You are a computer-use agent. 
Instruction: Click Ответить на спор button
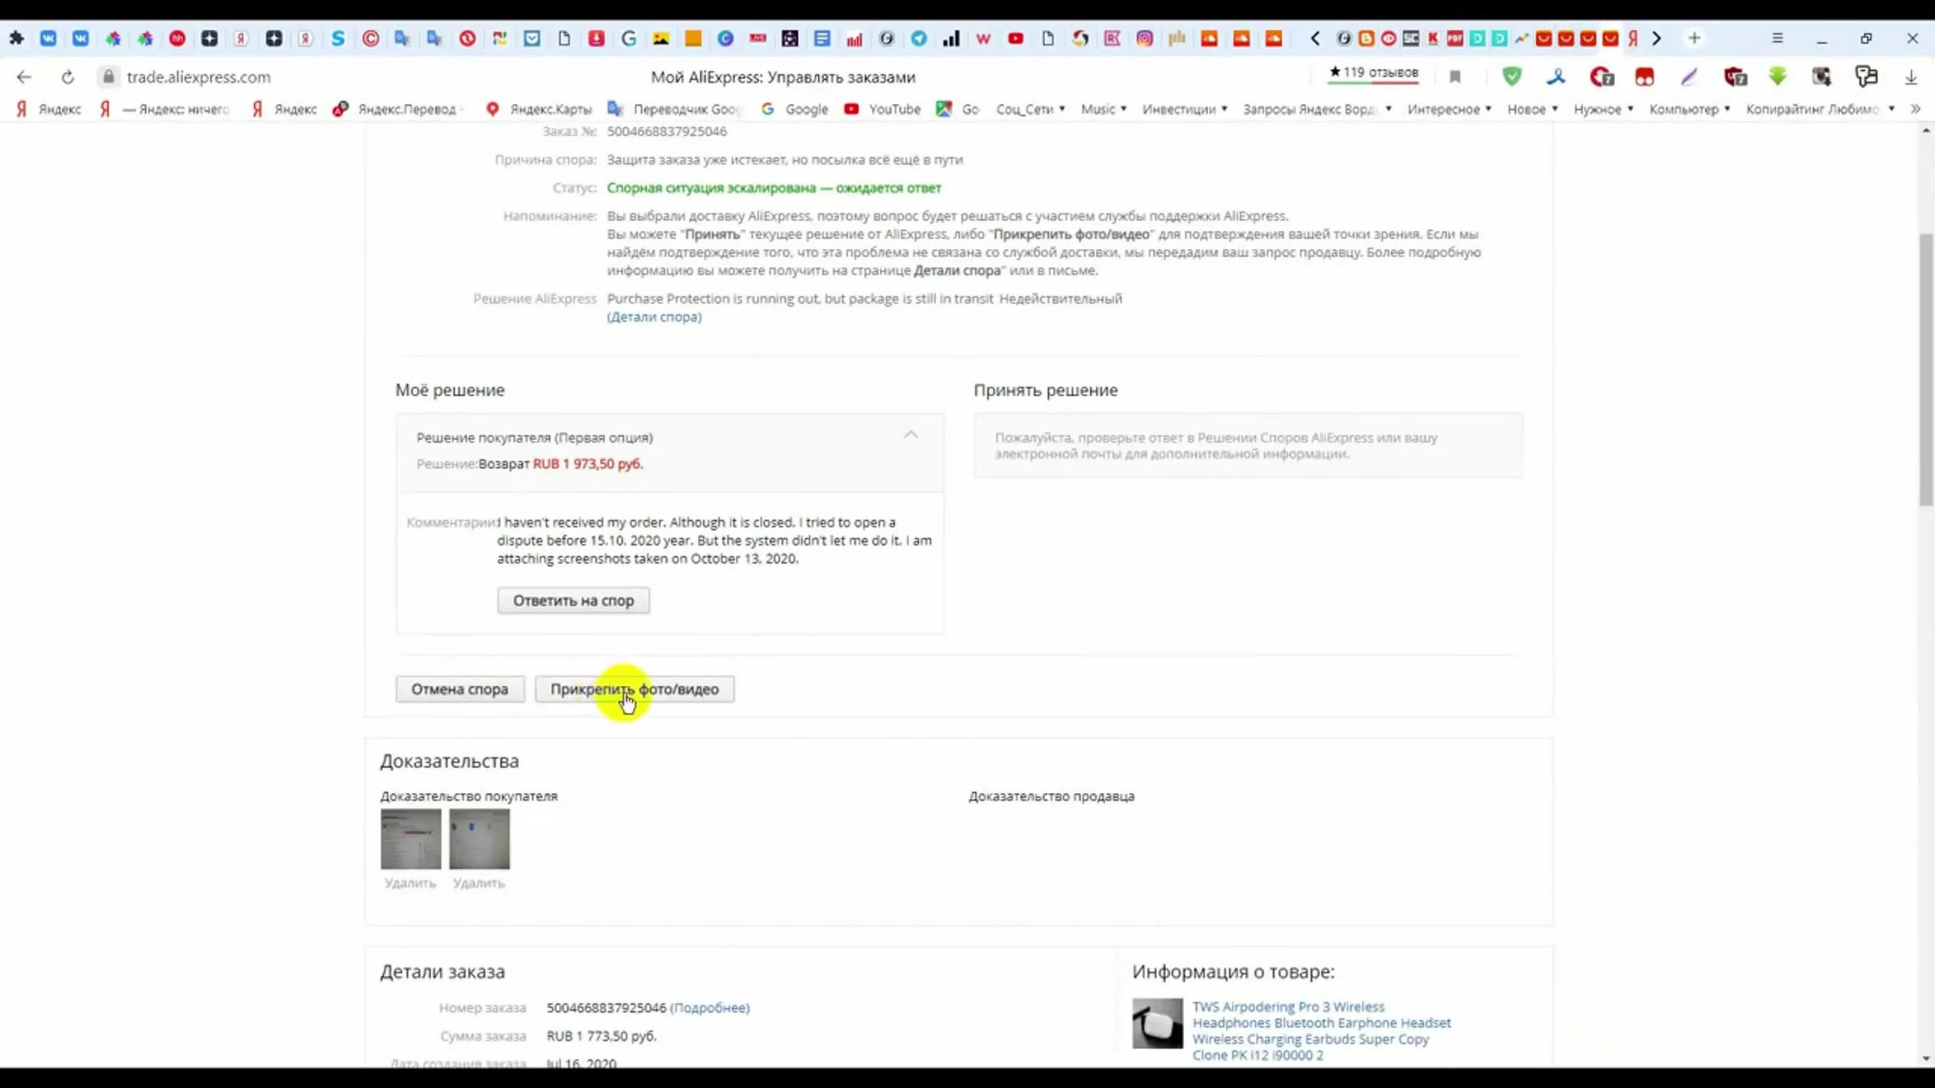click(x=573, y=599)
